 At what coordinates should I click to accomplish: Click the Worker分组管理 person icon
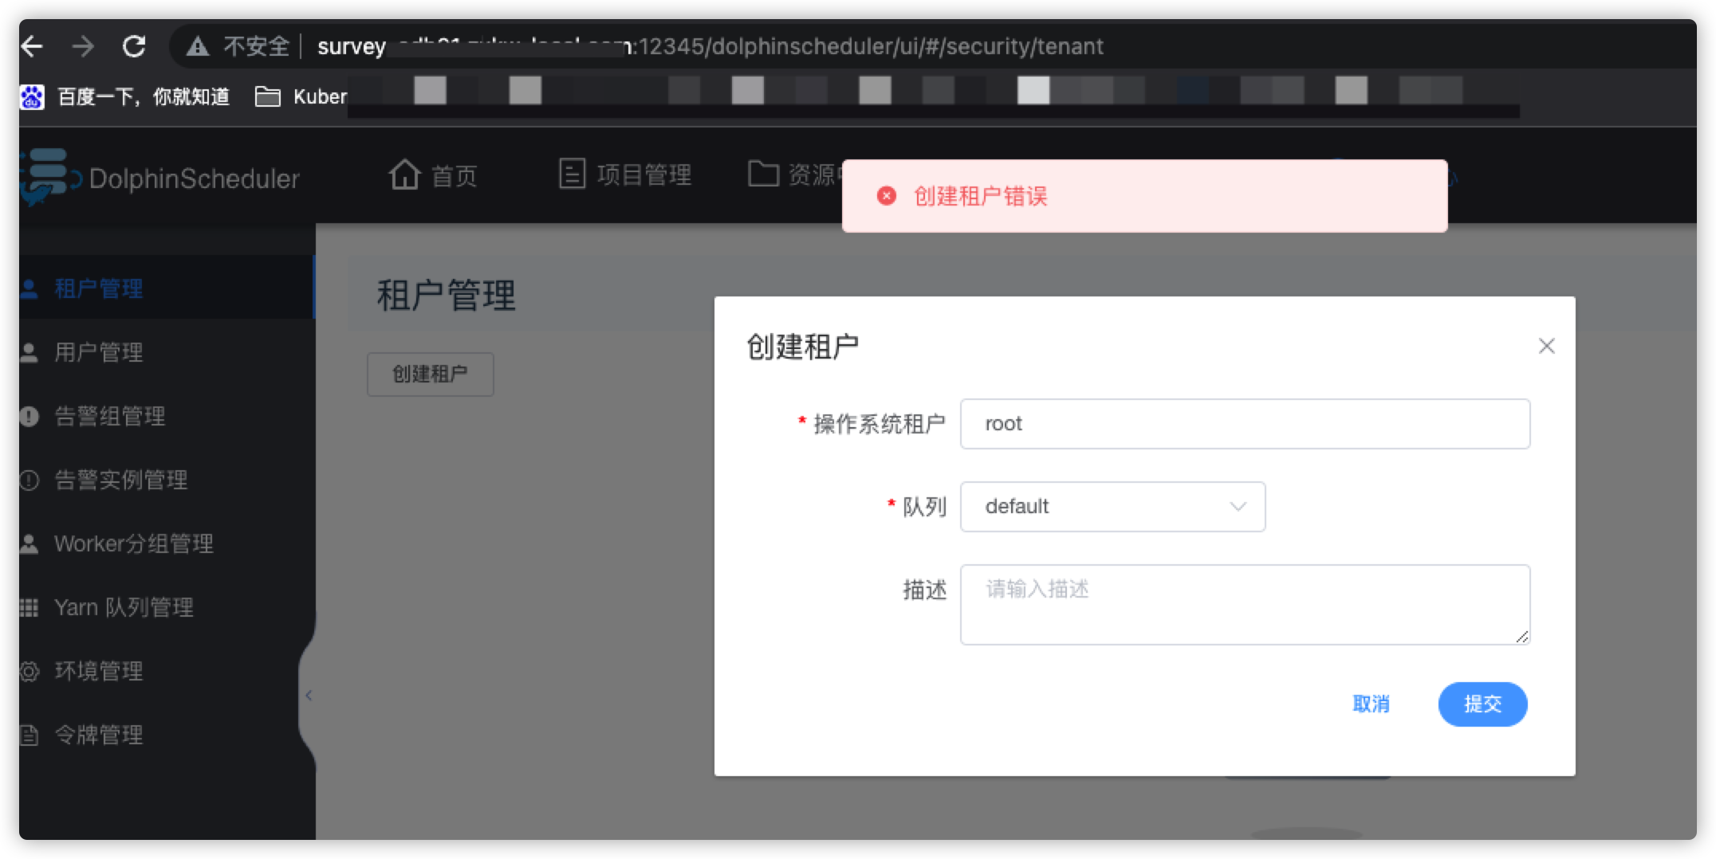point(29,543)
